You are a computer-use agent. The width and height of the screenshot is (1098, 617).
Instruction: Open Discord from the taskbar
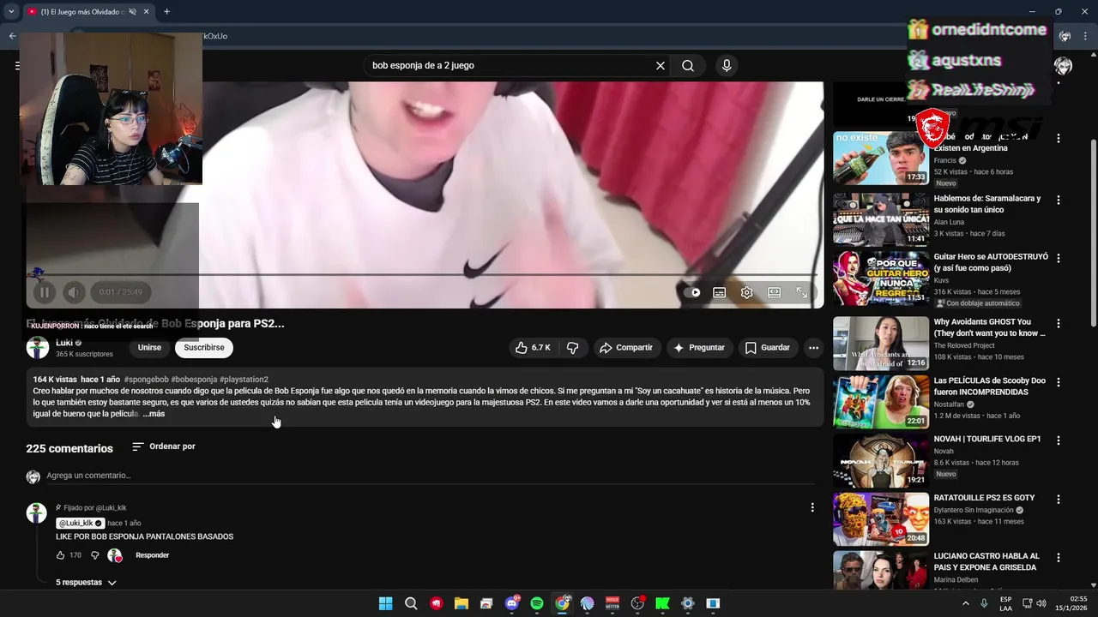[512, 603]
